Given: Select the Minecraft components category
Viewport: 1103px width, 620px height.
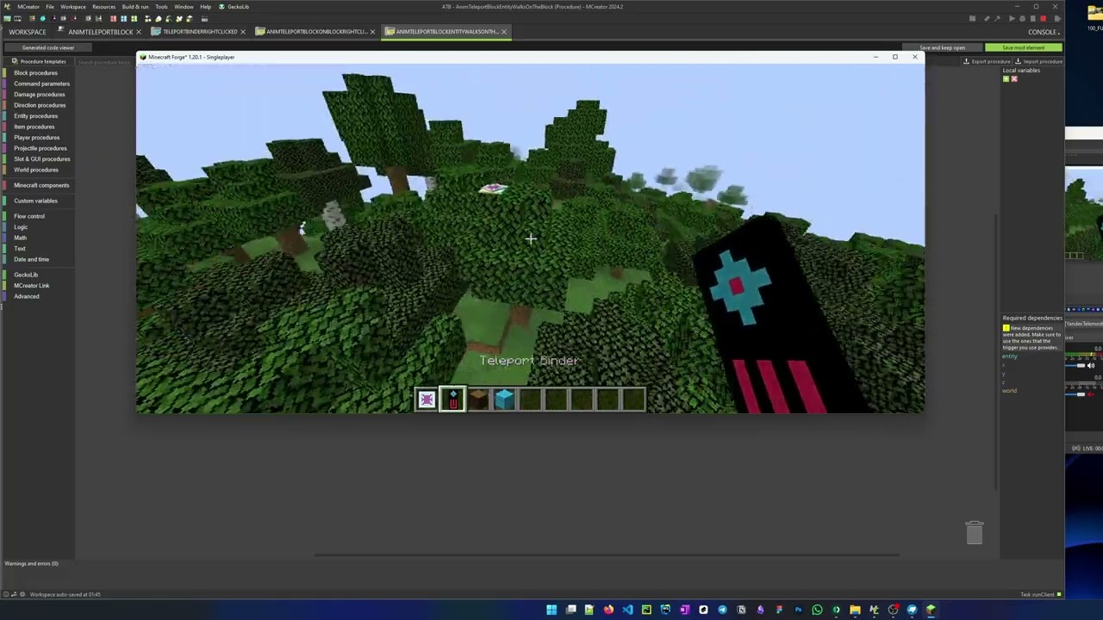Looking at the screenshot, I should point(41,185).
